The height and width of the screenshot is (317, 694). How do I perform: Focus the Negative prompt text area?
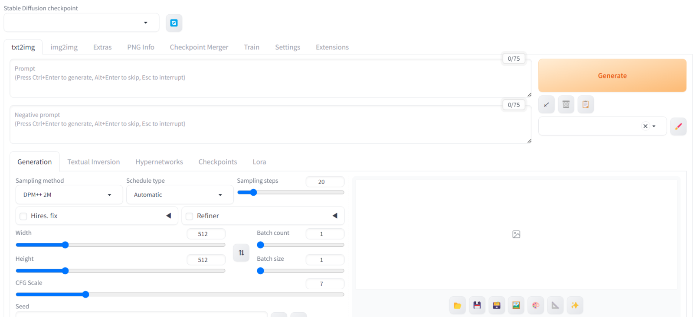click(x=271, y=125)
